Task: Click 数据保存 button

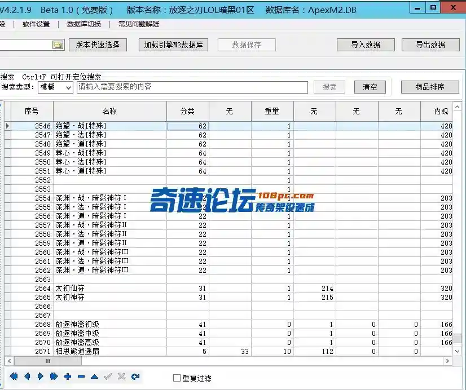Action: (x=247, y=45)
